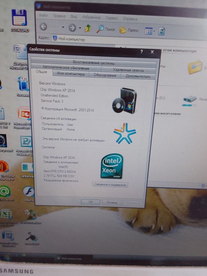Go up one folder level in My Computer
This screenshot has width=207, height=276.
click(88, 28)
